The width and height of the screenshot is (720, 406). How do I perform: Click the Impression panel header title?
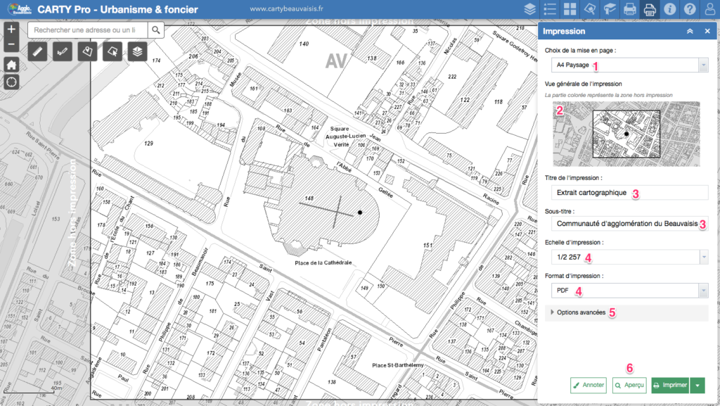[x=564, y=31]
